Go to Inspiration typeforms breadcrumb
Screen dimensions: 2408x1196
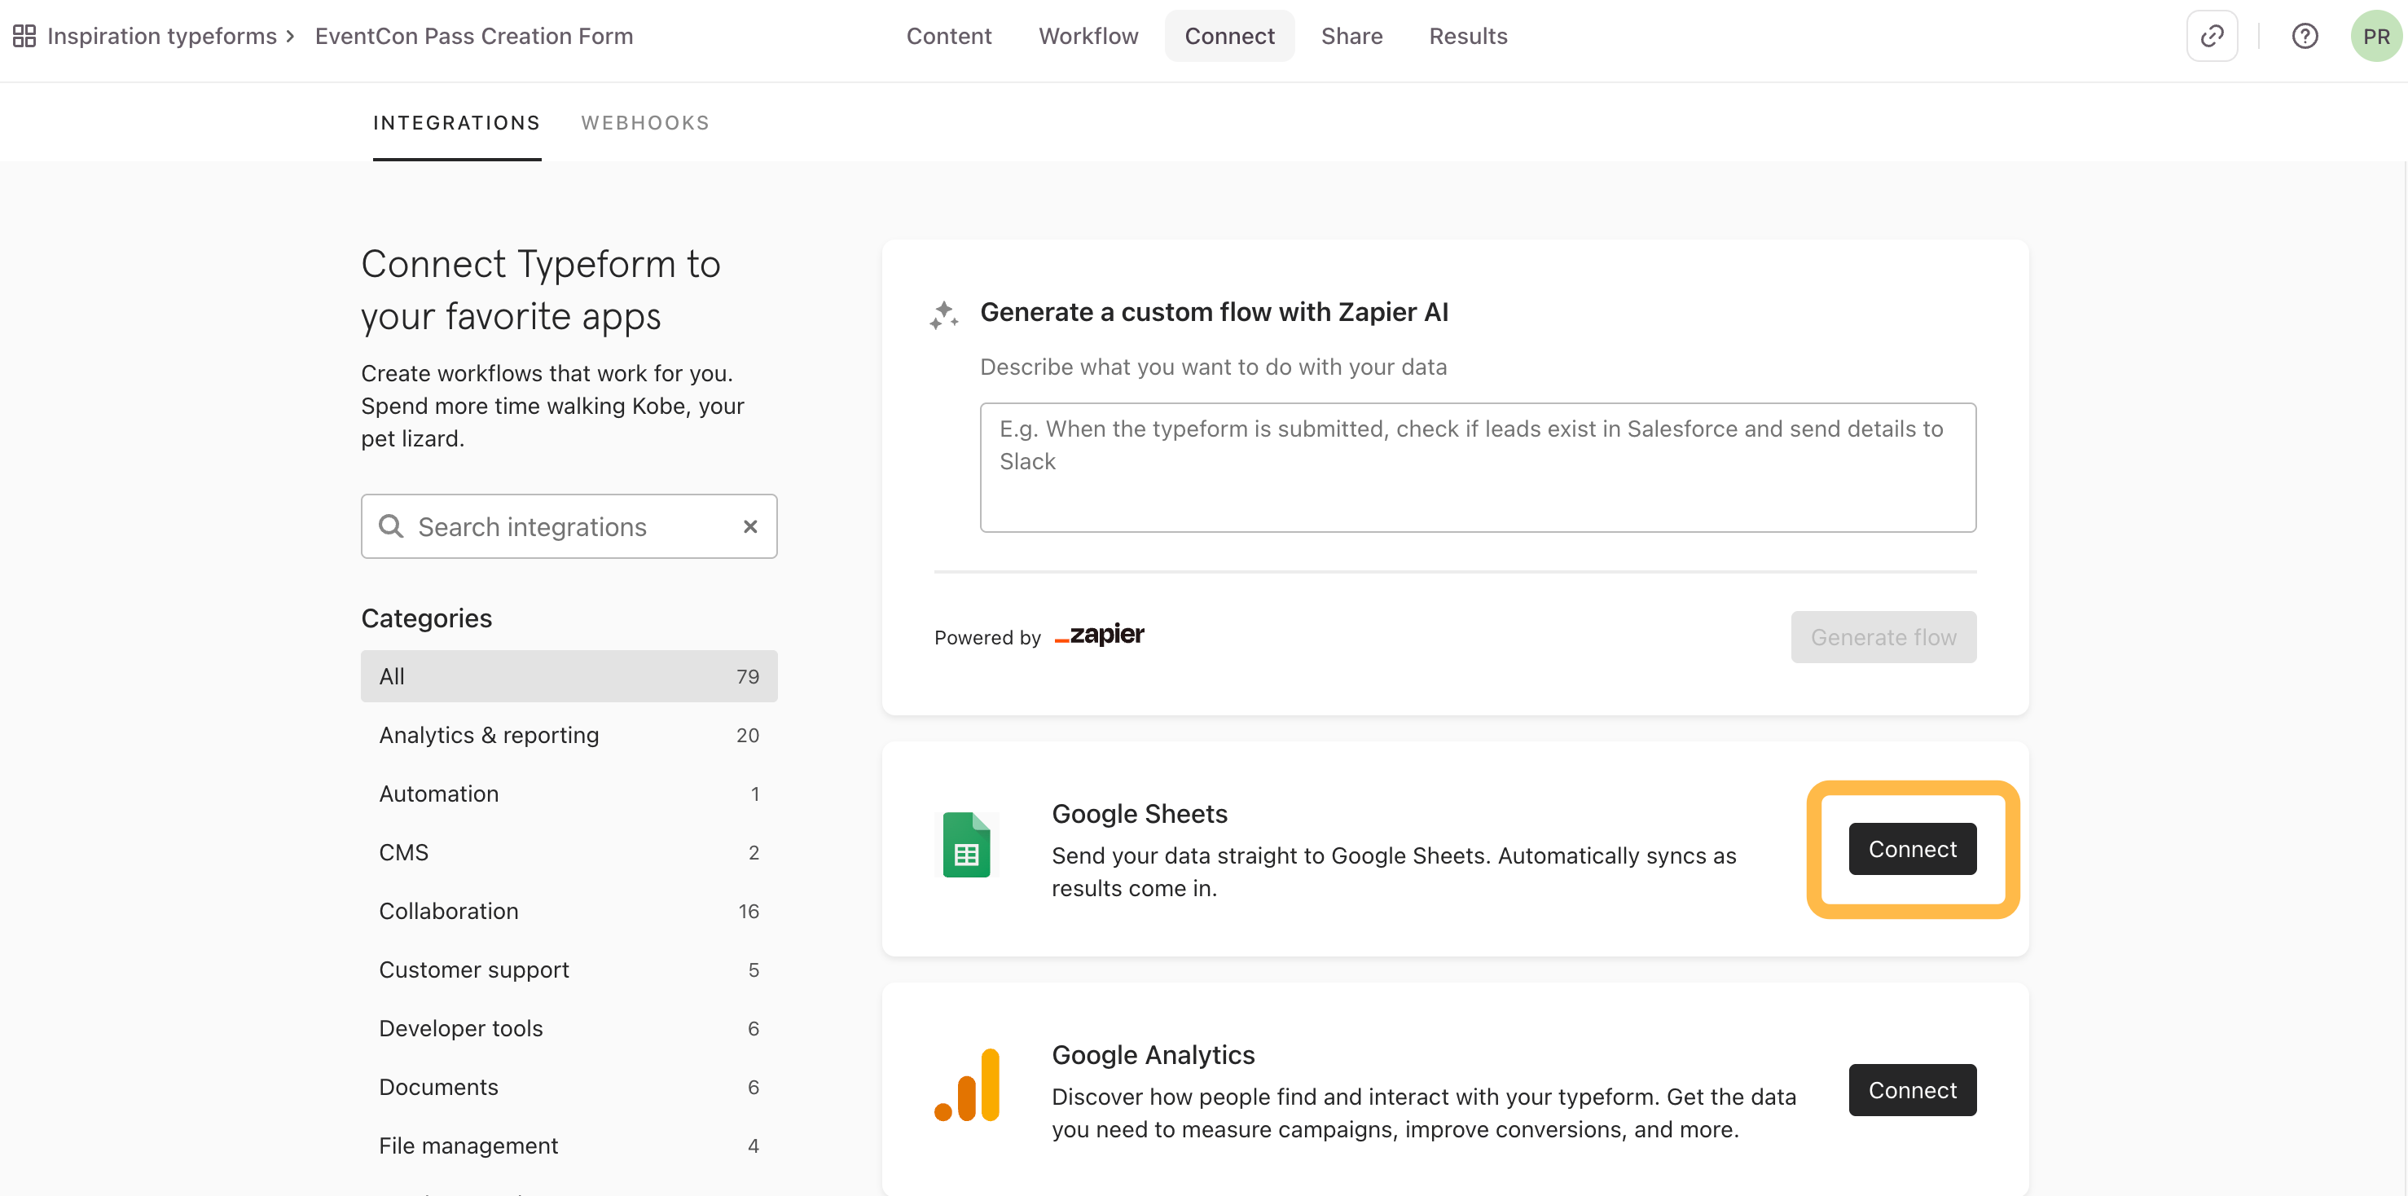point(162,36)
